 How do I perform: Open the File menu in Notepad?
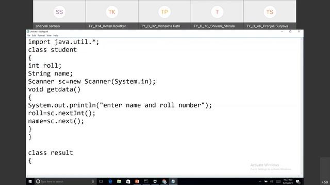coord(28,35)
